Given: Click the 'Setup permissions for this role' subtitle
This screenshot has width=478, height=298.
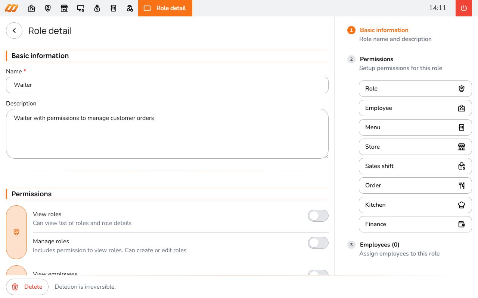Looking at the screenshot, I should 401,68.
